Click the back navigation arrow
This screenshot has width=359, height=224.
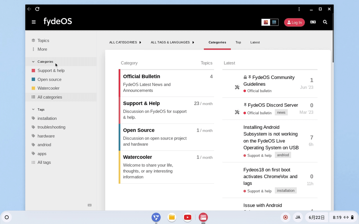29,9
